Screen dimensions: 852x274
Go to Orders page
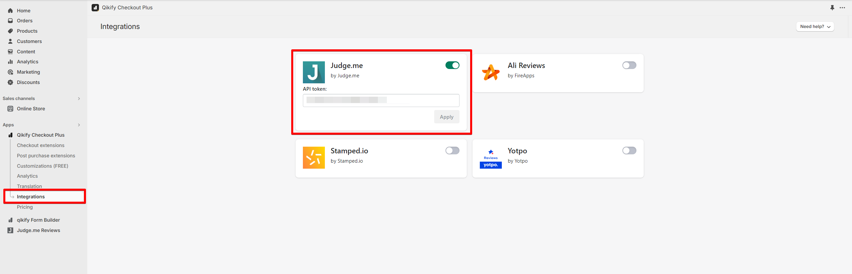[25, 21]
